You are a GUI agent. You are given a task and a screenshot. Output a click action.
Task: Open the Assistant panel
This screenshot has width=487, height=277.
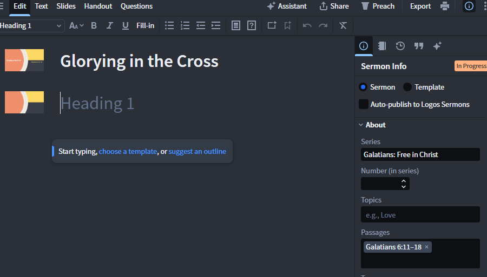click(x=287, y=6)
